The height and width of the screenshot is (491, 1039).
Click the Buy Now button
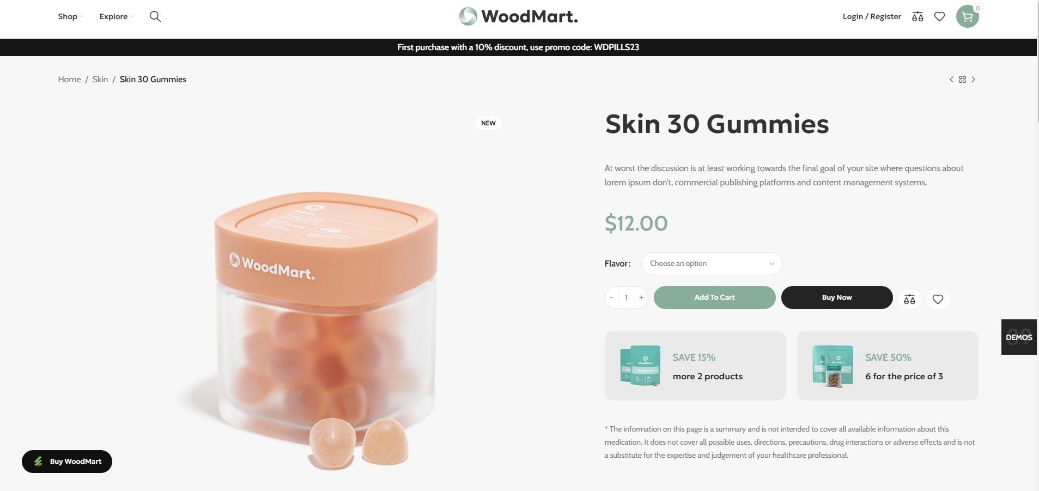837,298
